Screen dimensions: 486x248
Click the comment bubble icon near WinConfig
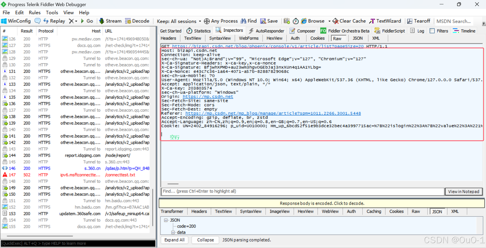(x=37, y=21)
